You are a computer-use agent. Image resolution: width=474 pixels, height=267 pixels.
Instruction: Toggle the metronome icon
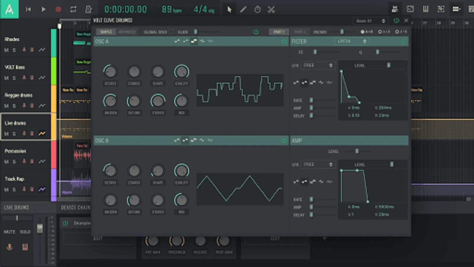pos(88,9)
